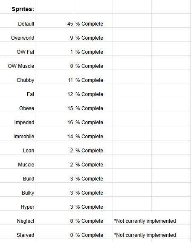Click the Neglect 'Not currently implemented' note
The width and height of the screenshot is (191, 242).
pos(145,221)
